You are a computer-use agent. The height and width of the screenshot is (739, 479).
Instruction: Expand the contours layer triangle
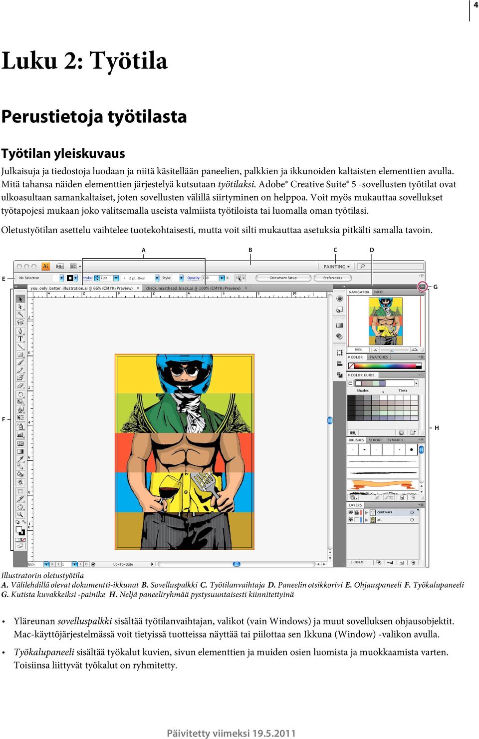tap(366, 512)
